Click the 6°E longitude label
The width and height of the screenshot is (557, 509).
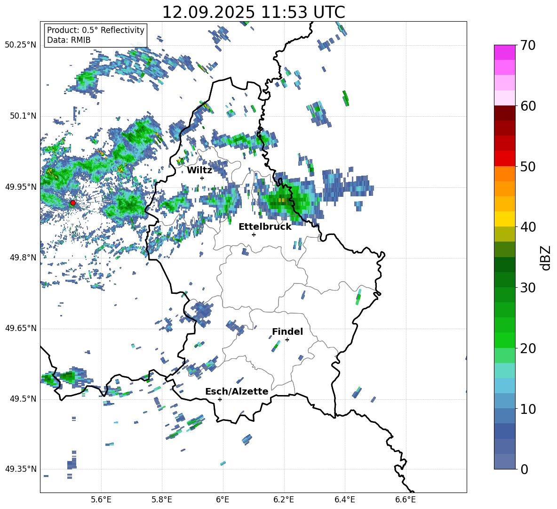[x=223, y=500]
